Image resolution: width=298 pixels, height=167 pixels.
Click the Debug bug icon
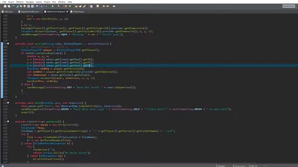point(47,6)
